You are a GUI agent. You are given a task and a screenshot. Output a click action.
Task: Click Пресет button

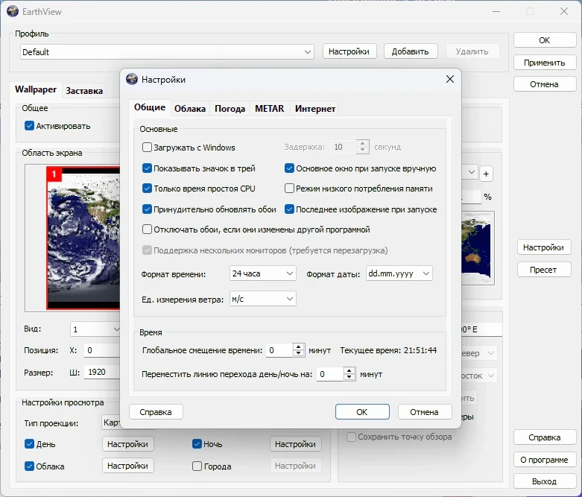click(x=544, y=270)
